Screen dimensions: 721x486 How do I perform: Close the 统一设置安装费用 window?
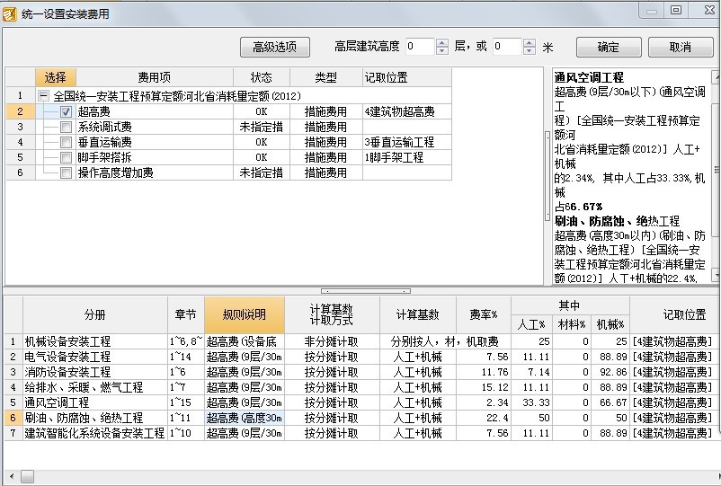click(708, 10)
